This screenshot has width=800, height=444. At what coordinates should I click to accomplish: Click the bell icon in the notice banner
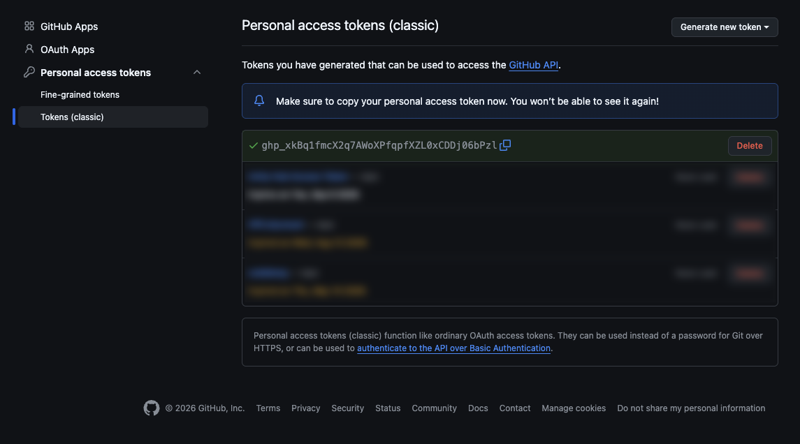pos(259,101)
